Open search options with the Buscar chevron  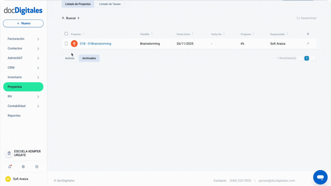tap(78, 18)
